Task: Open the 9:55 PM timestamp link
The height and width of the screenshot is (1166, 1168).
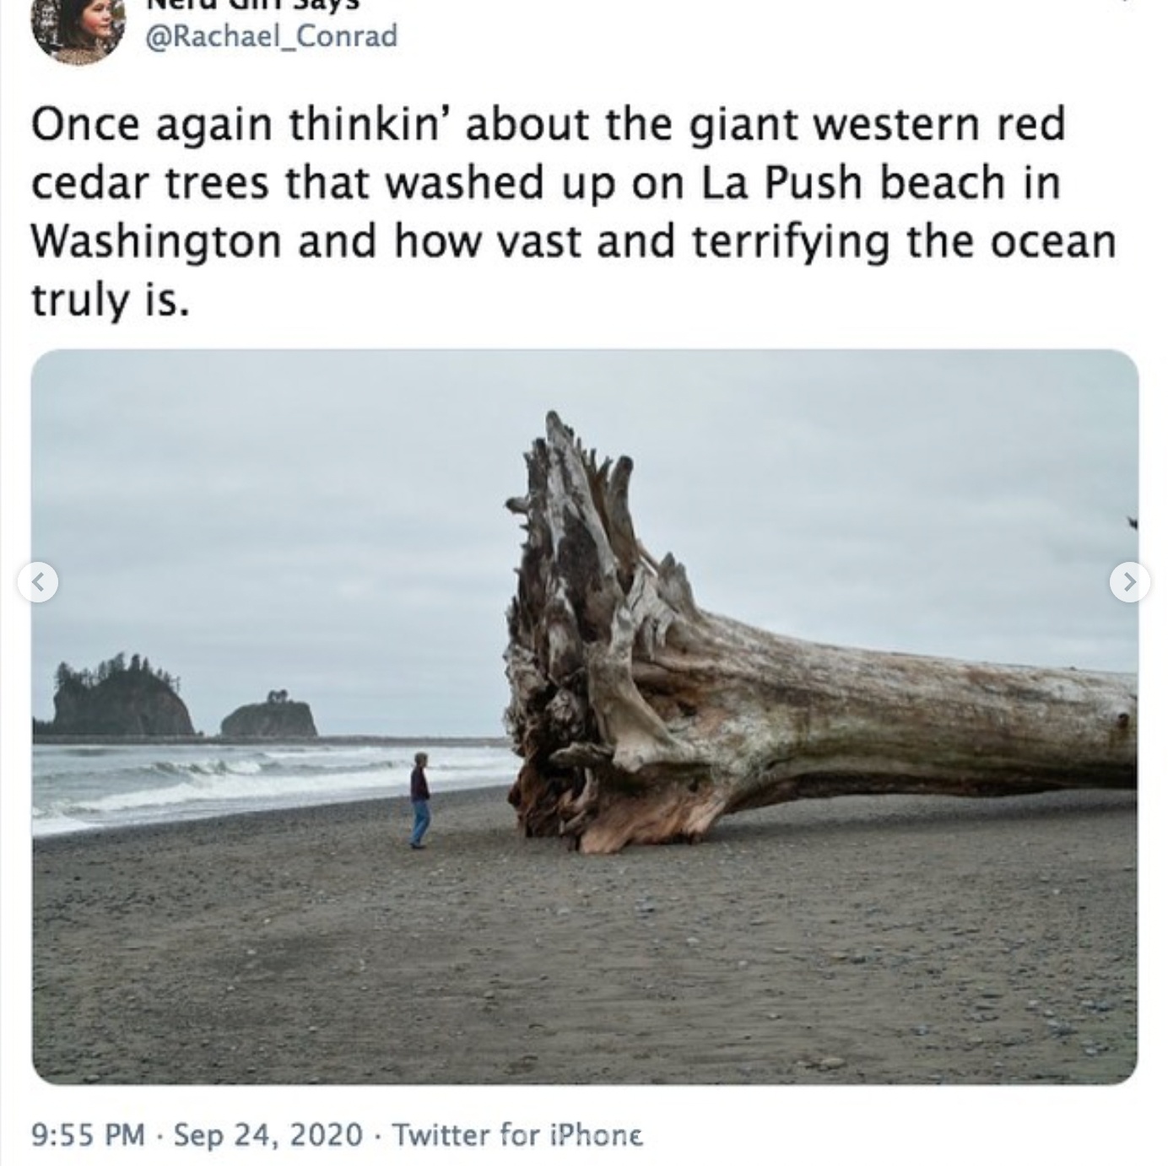Action: point(88,1135)
